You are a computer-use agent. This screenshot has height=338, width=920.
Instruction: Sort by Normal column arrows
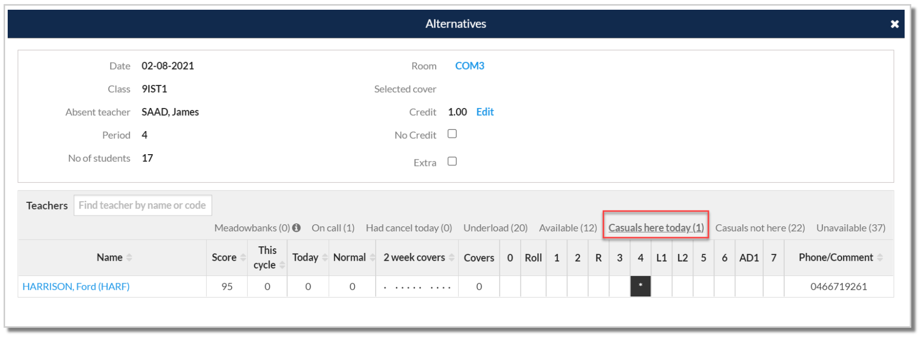[372, 258]
